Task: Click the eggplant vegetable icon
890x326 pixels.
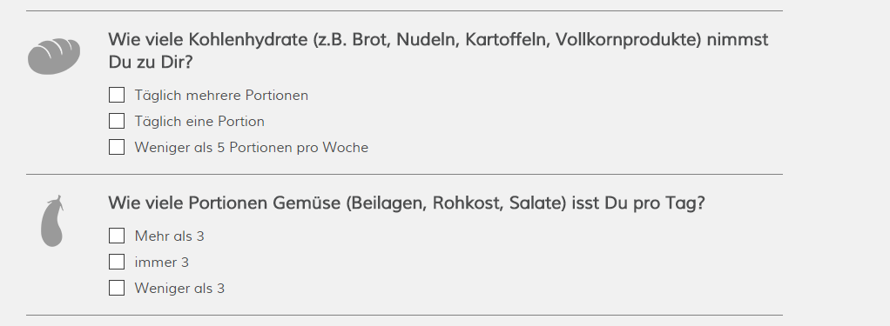Action: (51, 221)
